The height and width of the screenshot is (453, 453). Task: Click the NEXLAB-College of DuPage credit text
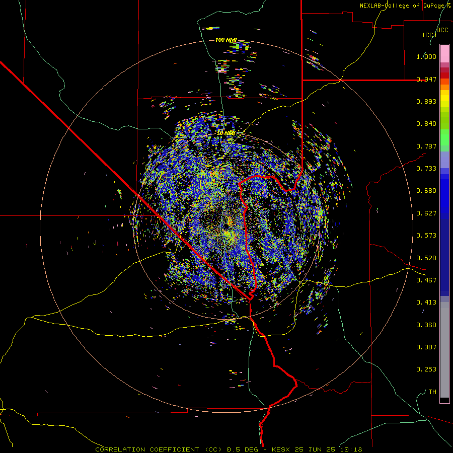point(405,6)
